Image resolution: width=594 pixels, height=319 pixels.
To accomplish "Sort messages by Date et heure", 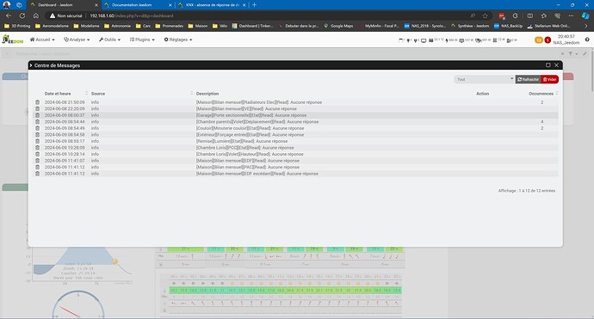I will click(x=58, y=94).
